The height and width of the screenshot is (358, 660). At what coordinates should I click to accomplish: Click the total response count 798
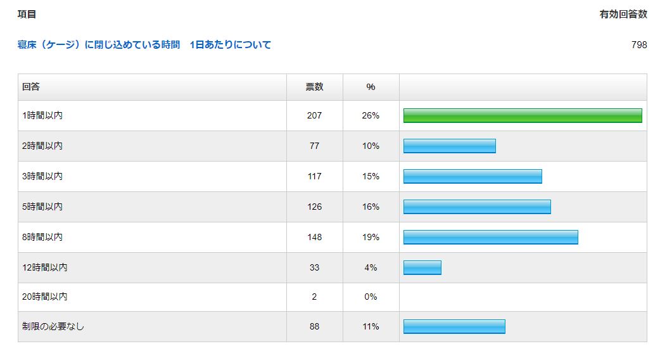(639, 45)
